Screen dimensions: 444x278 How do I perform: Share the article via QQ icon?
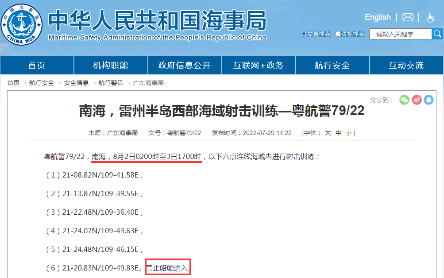point(429,100)
